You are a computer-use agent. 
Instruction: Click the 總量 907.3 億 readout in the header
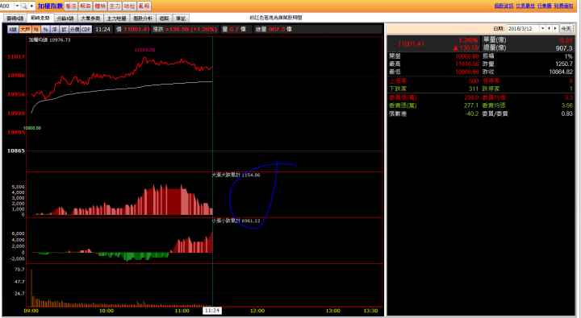(274, 29)
